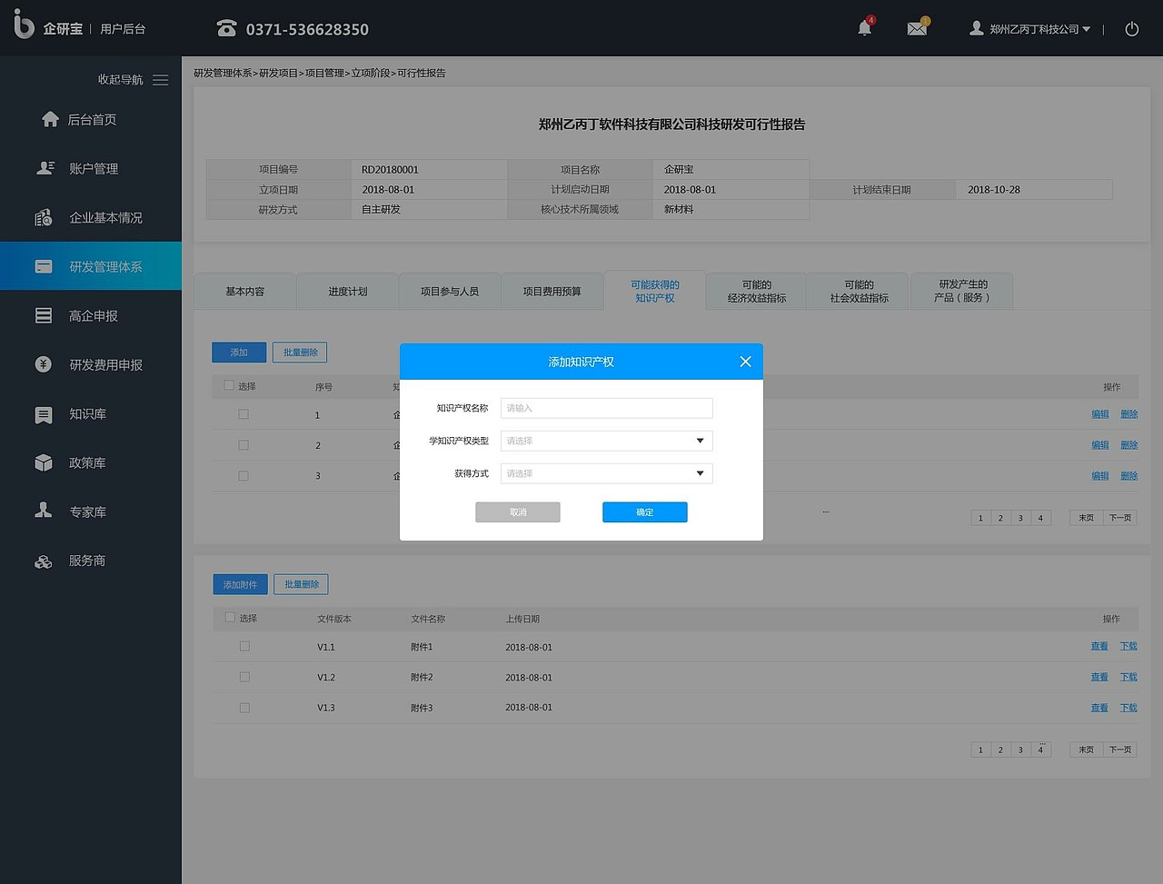The height and width of the screenshot is (884, 1163).
Task: Click the 研发费用申报 yen icon
Action: coord(44,364)
